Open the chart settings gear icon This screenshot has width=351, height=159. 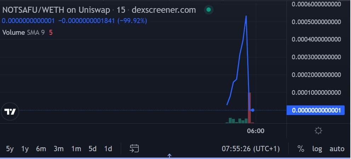(318, 131)
